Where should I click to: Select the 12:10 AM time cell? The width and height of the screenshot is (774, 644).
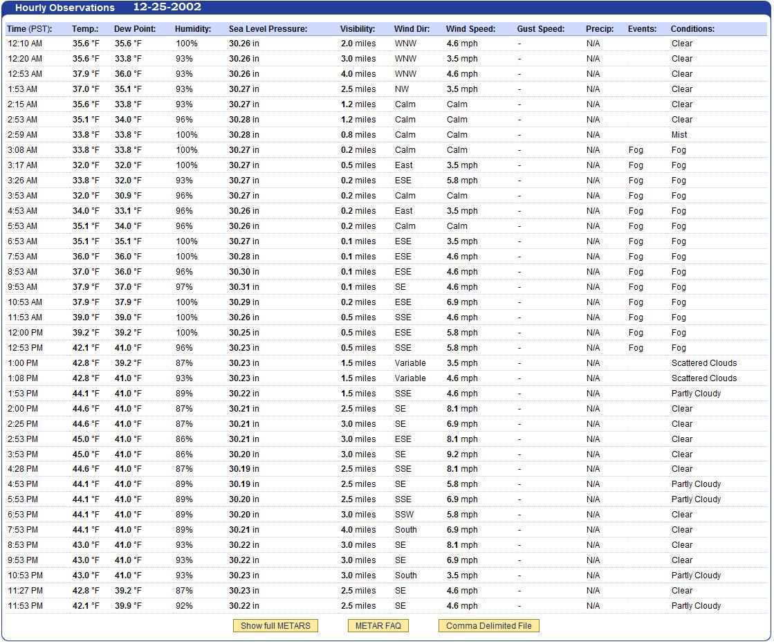pyautogui.click(x=25, y=44)
